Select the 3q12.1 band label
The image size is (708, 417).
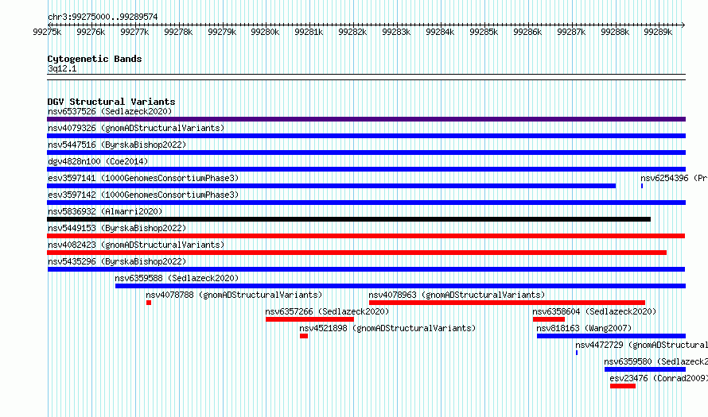click(x=62, y=68)
